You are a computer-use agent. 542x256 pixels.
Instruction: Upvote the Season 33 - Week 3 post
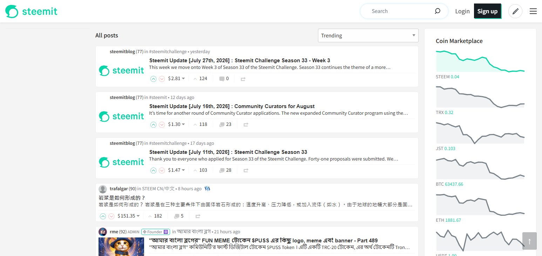click(x=153, y=79)
